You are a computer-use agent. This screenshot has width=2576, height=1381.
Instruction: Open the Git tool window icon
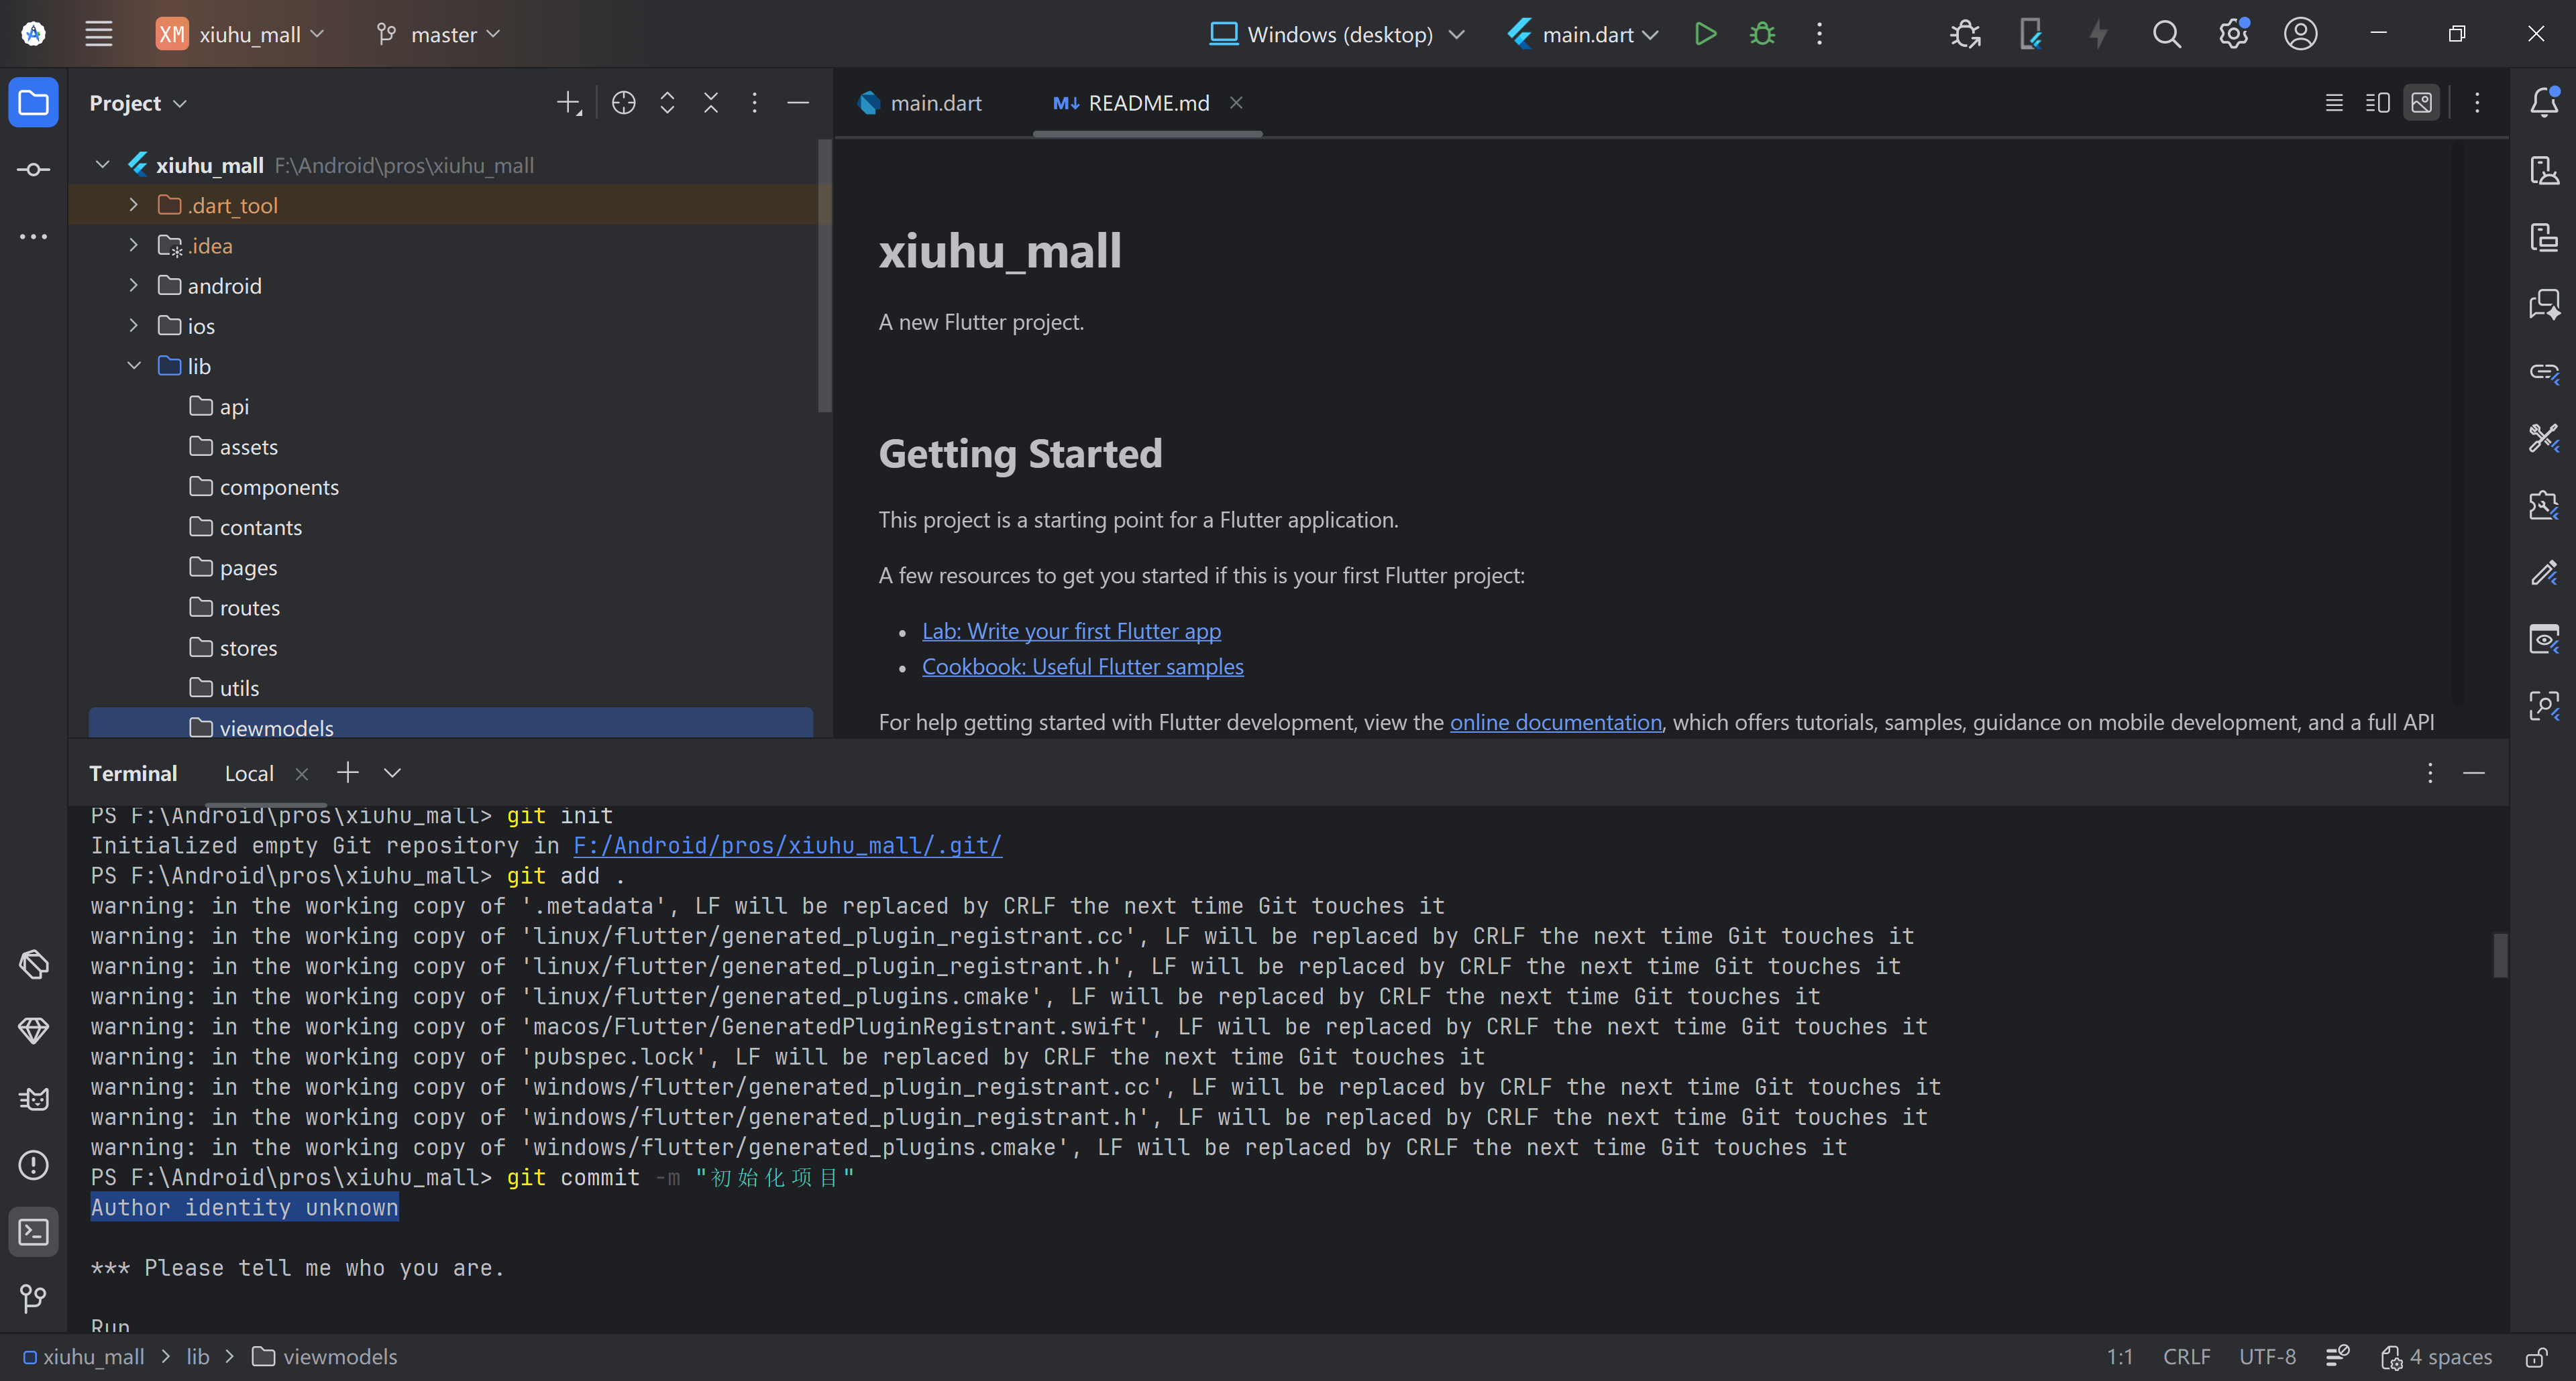pos(33,1298)
